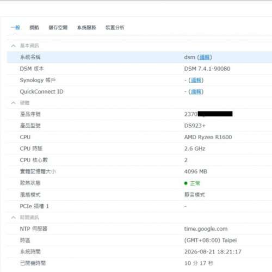Click the 時間資訊 section heading
Image resolution: width=272 pixels, height=272 pixels.
tap(29, 217)
